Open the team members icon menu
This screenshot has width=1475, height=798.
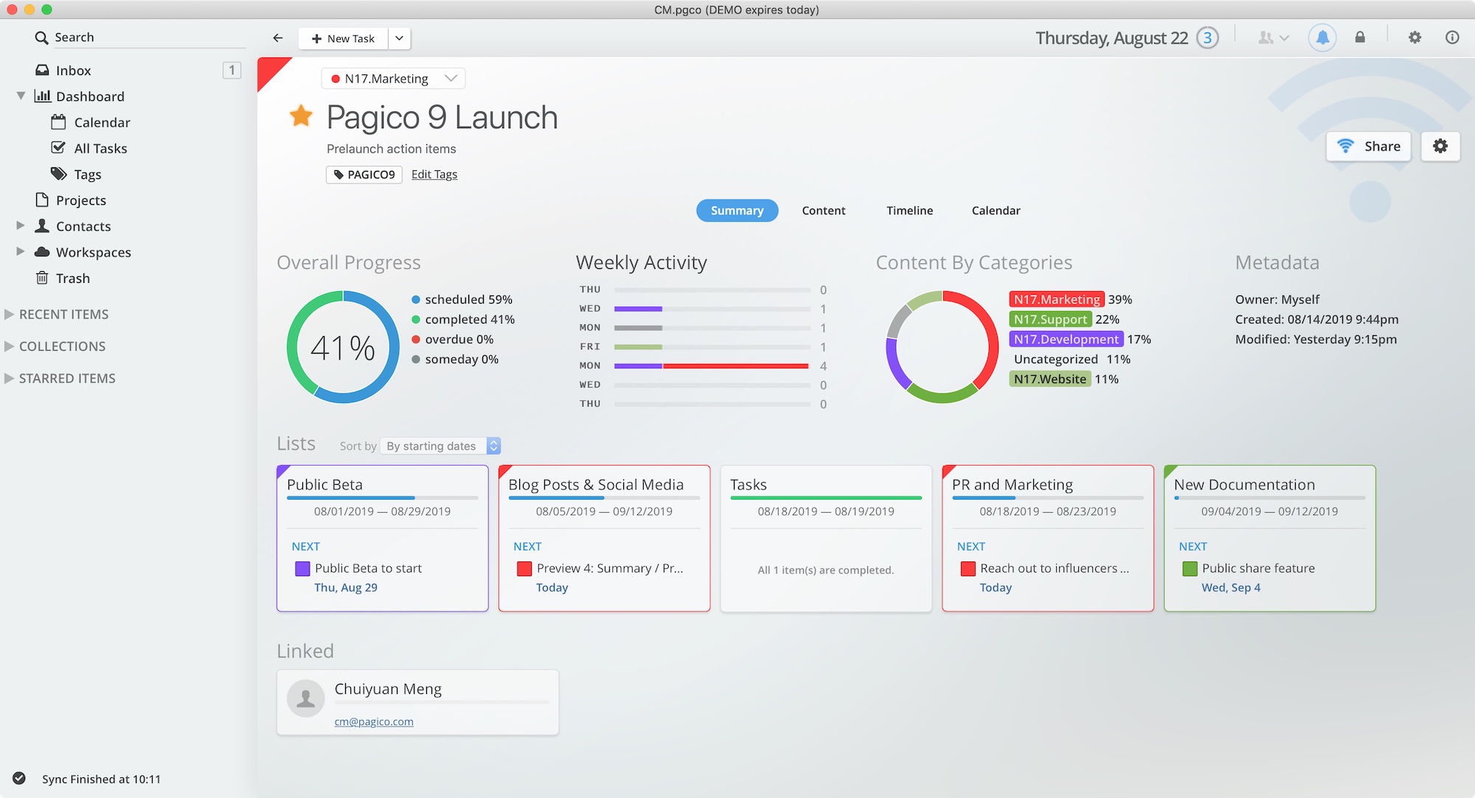(x=1273, y=38)
